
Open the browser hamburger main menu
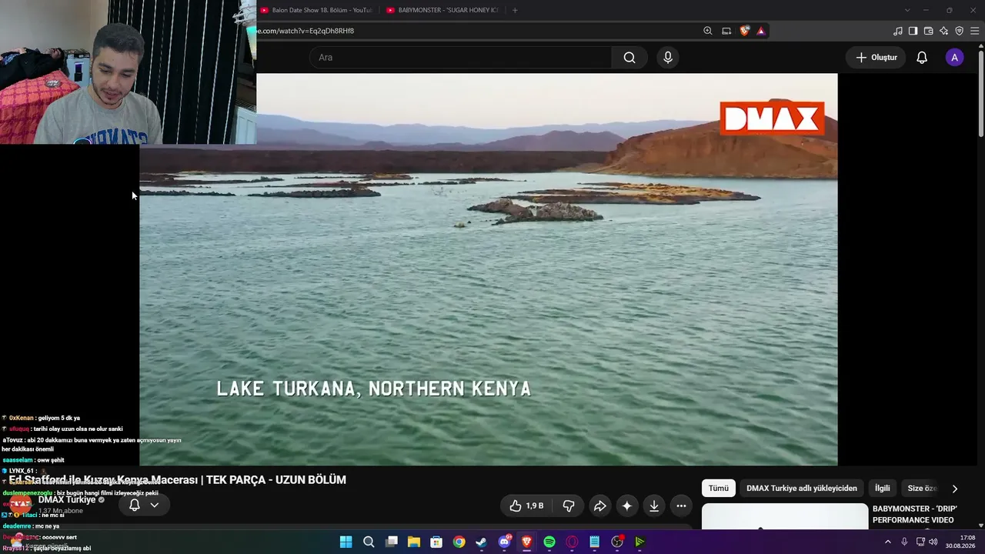click(x=975, y=31)
